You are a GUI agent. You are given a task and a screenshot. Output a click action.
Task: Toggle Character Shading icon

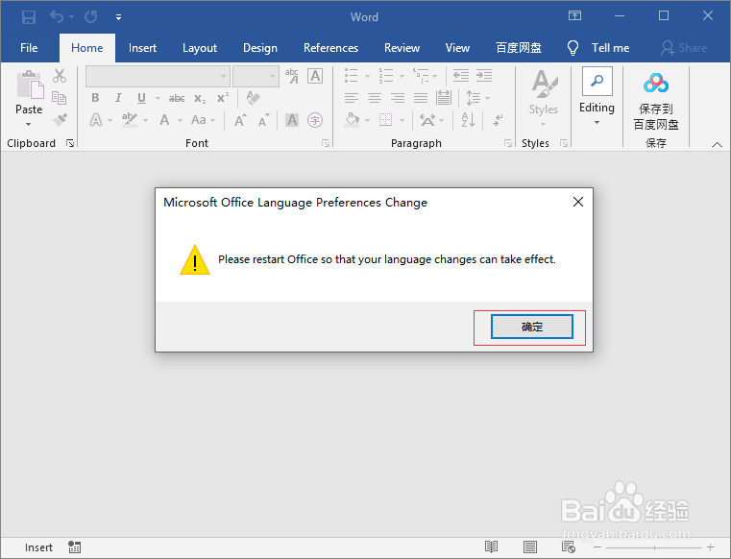pos(292,120)
